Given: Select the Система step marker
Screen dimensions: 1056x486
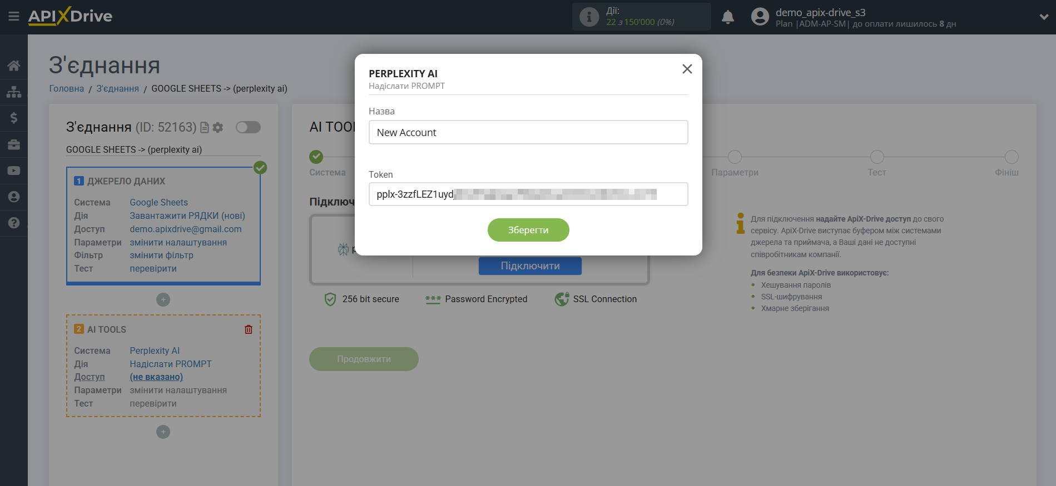Looking at the screenshot, I should coord(316,157).
